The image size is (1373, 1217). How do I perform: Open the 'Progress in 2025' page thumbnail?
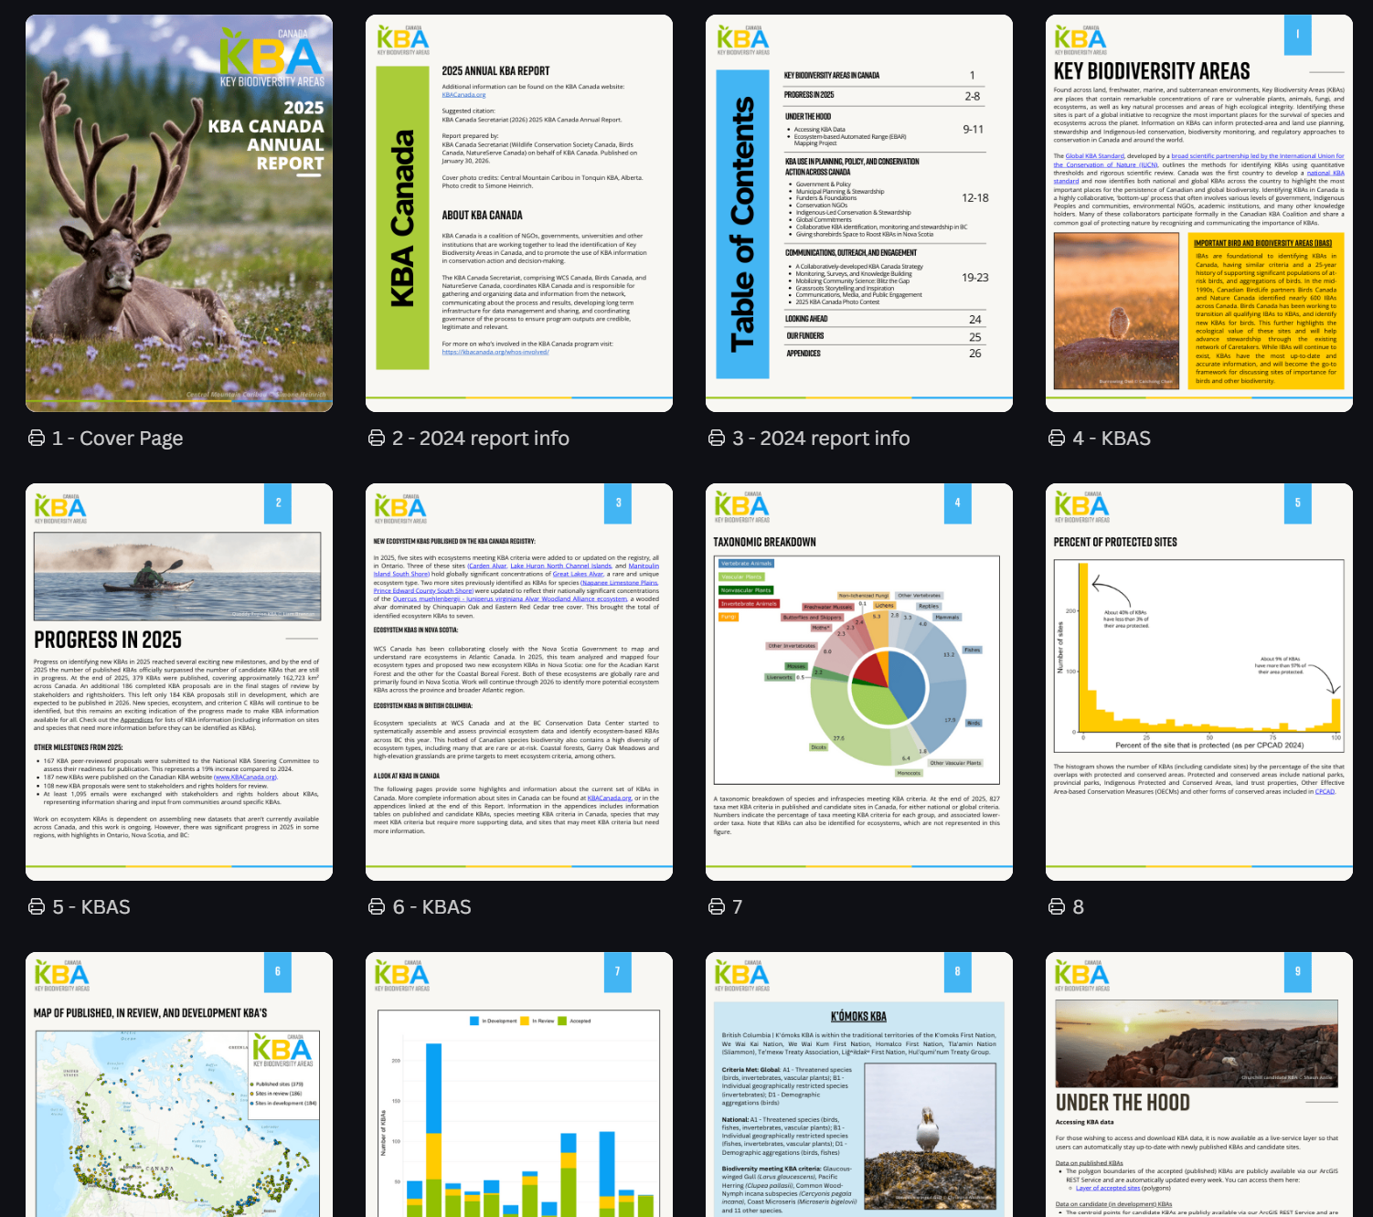coord(179,682)
